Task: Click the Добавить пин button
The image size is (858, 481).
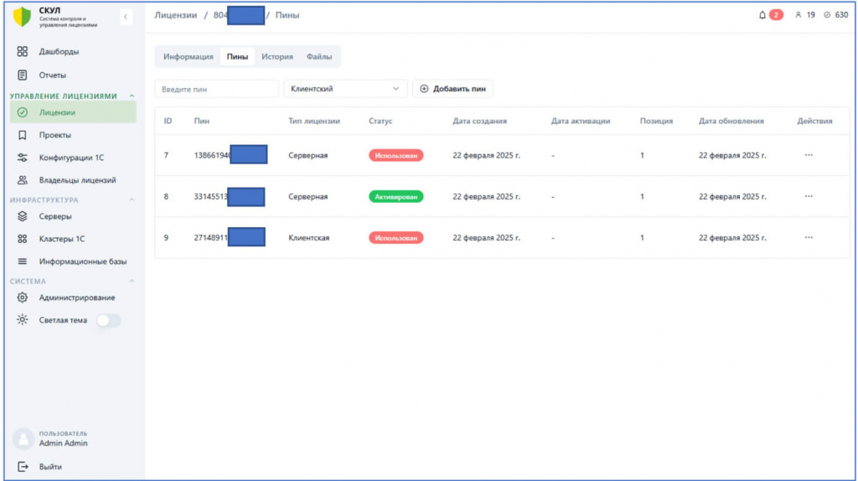Action: [x=452, y=89]
